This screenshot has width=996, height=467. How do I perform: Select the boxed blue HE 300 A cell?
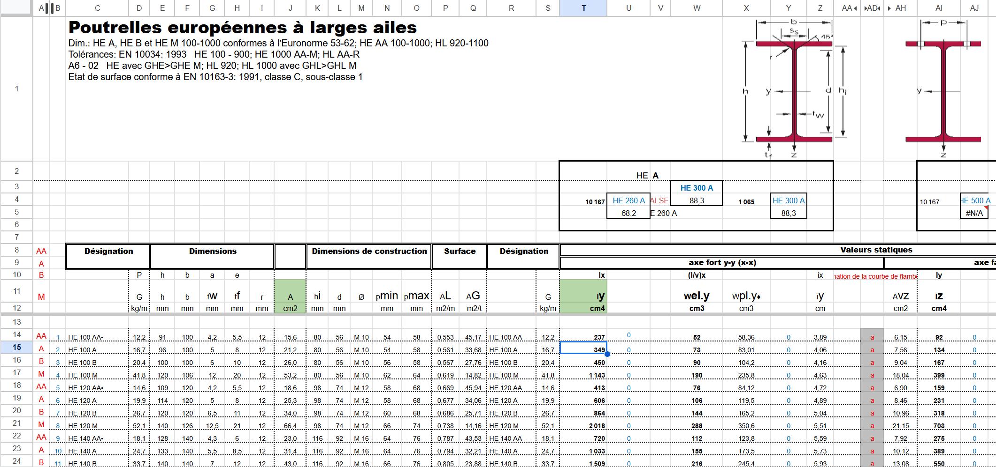pyautogui.click(x=697, y=187)
